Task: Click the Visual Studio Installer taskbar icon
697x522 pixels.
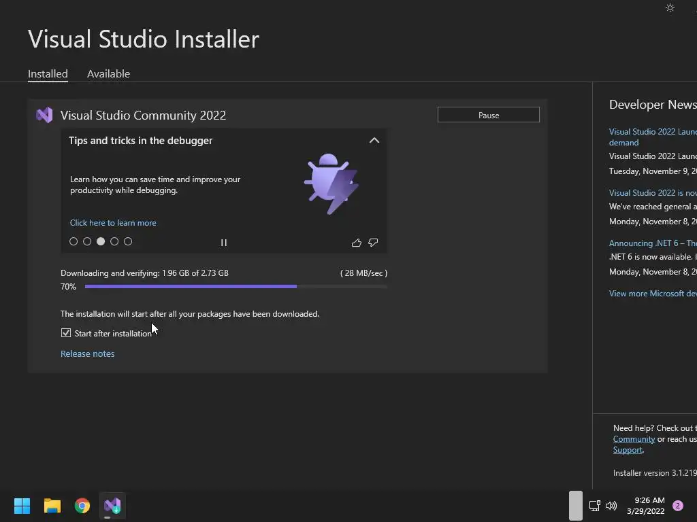Action: (x=112, y=506)
